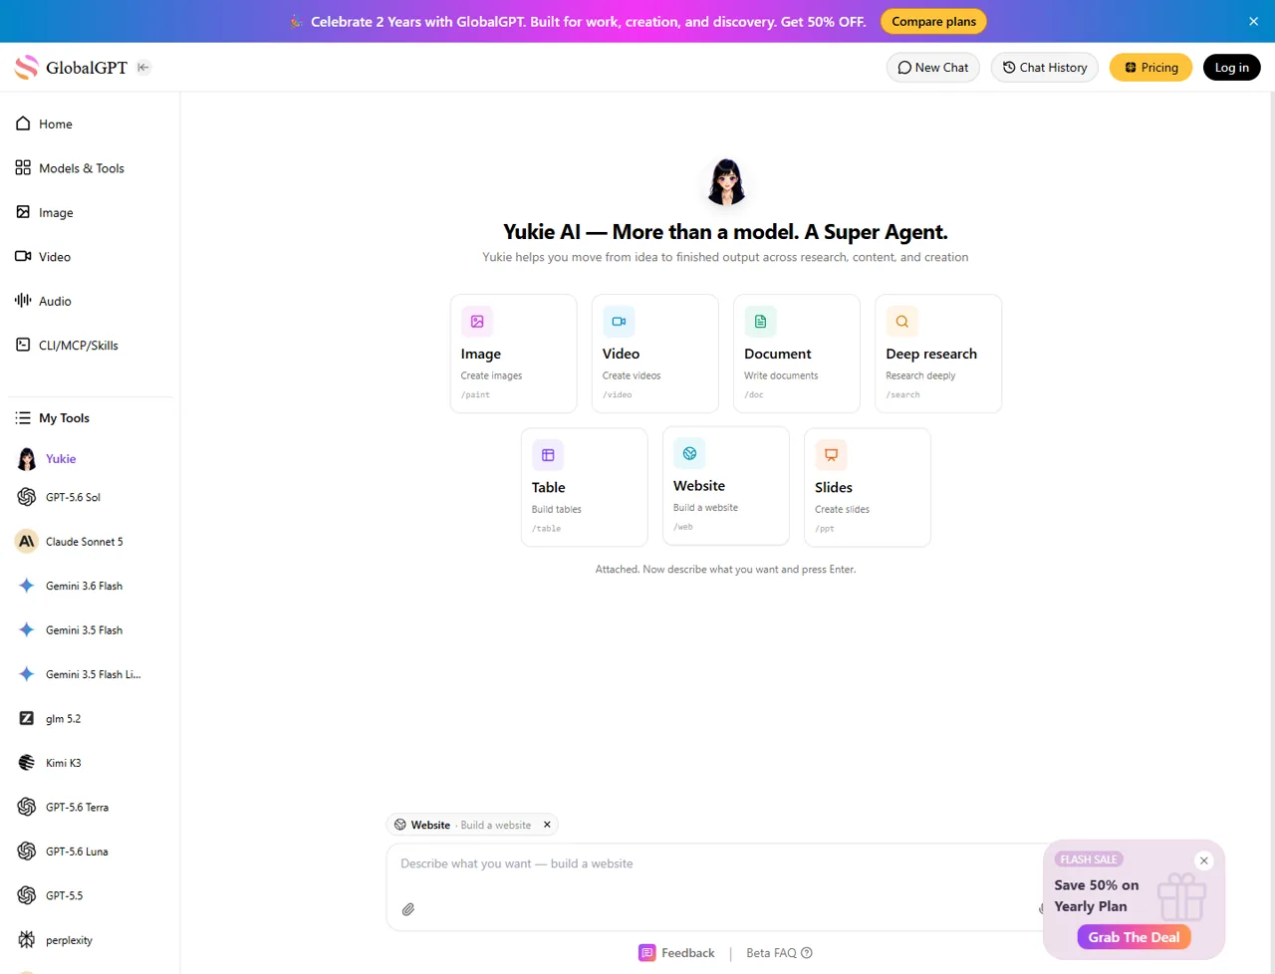
Task: Choose the Image card icon
Action: coord(477,322)
